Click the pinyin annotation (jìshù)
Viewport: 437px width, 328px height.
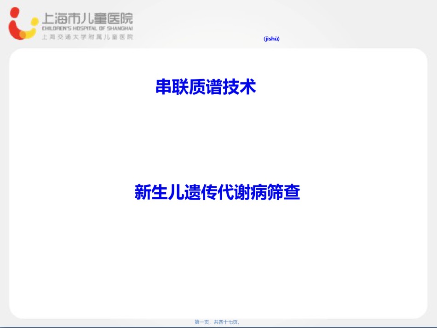point(271,39)
